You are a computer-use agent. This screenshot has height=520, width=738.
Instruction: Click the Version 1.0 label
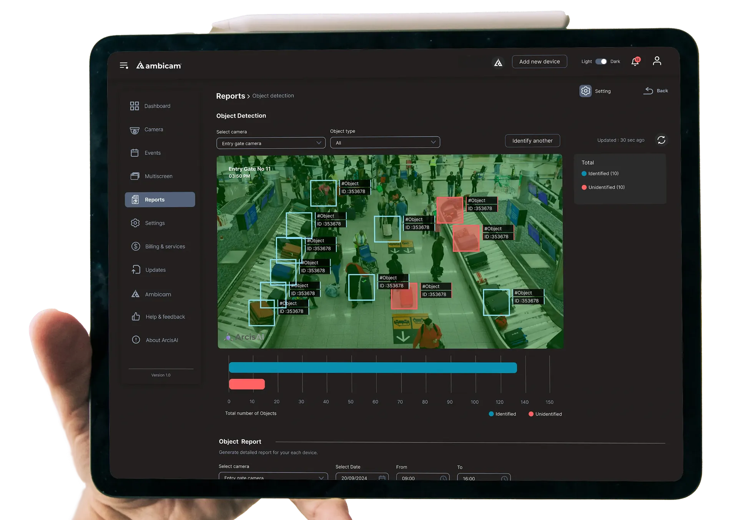pyautogui.click(x=161, y=375)
